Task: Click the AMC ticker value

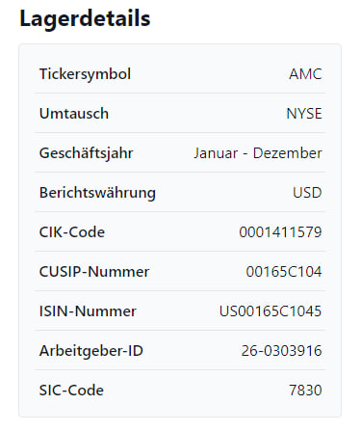Action: [305, 74]
